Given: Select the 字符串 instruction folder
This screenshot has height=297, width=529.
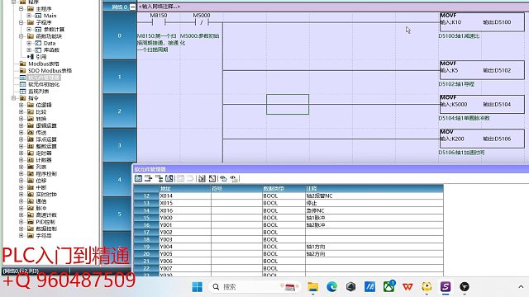Looking at the screenshot, I should [44, 236].
